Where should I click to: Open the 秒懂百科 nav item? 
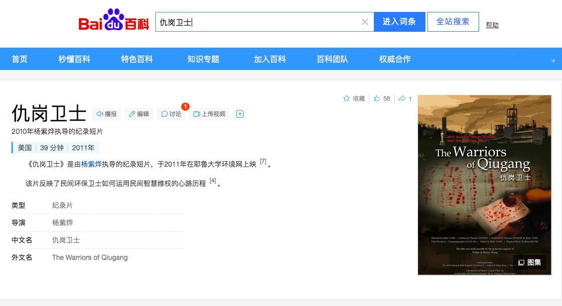tap(74, 59)
